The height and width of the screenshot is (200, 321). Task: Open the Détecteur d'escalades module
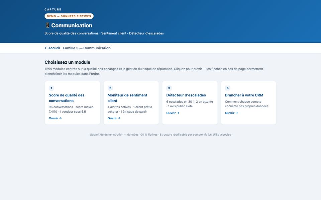(x=190, y=103)
